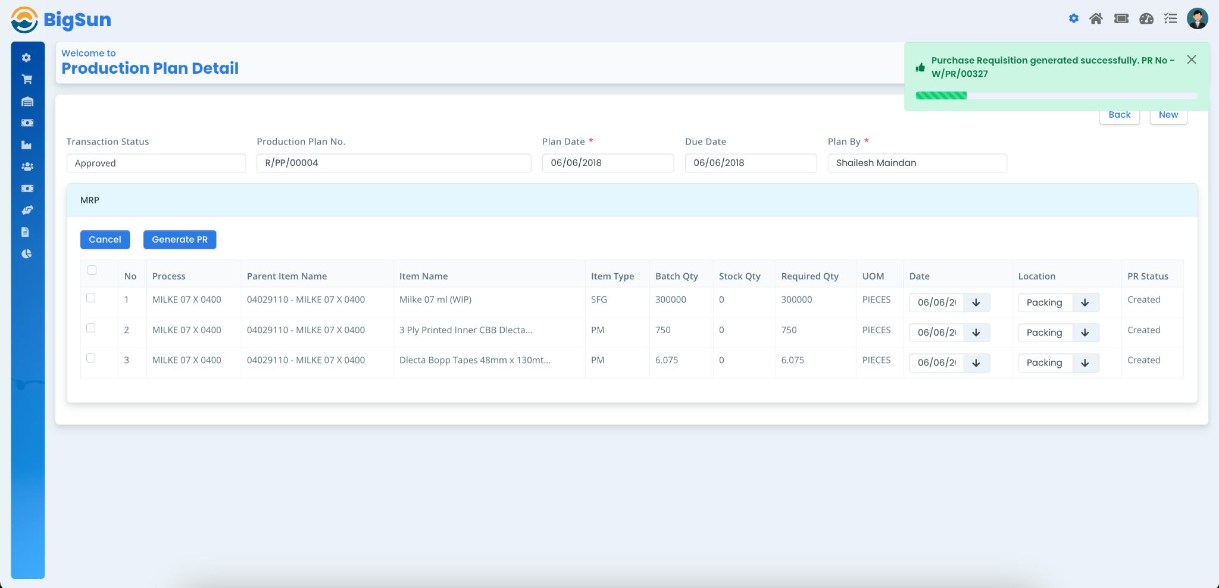
Task: Open the date picker arrow for row 3
Action: (976, 363)
